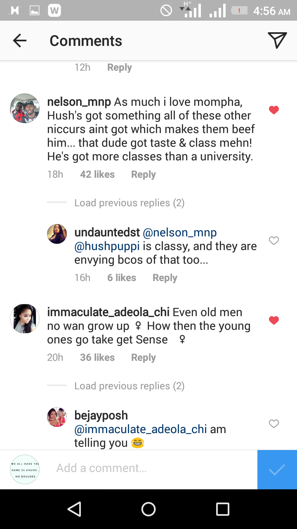Open immaculate_adeola_chi's profile avatar
The height and width of the screenshot is (529, 297).
25,319
